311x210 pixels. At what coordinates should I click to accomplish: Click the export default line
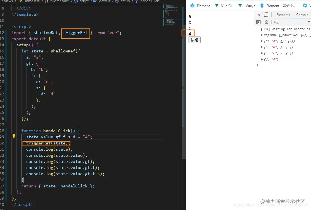(x=31, y=39)
